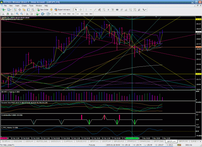
Task: Click the connection status bars icon
Action: (x=179, y=145)
